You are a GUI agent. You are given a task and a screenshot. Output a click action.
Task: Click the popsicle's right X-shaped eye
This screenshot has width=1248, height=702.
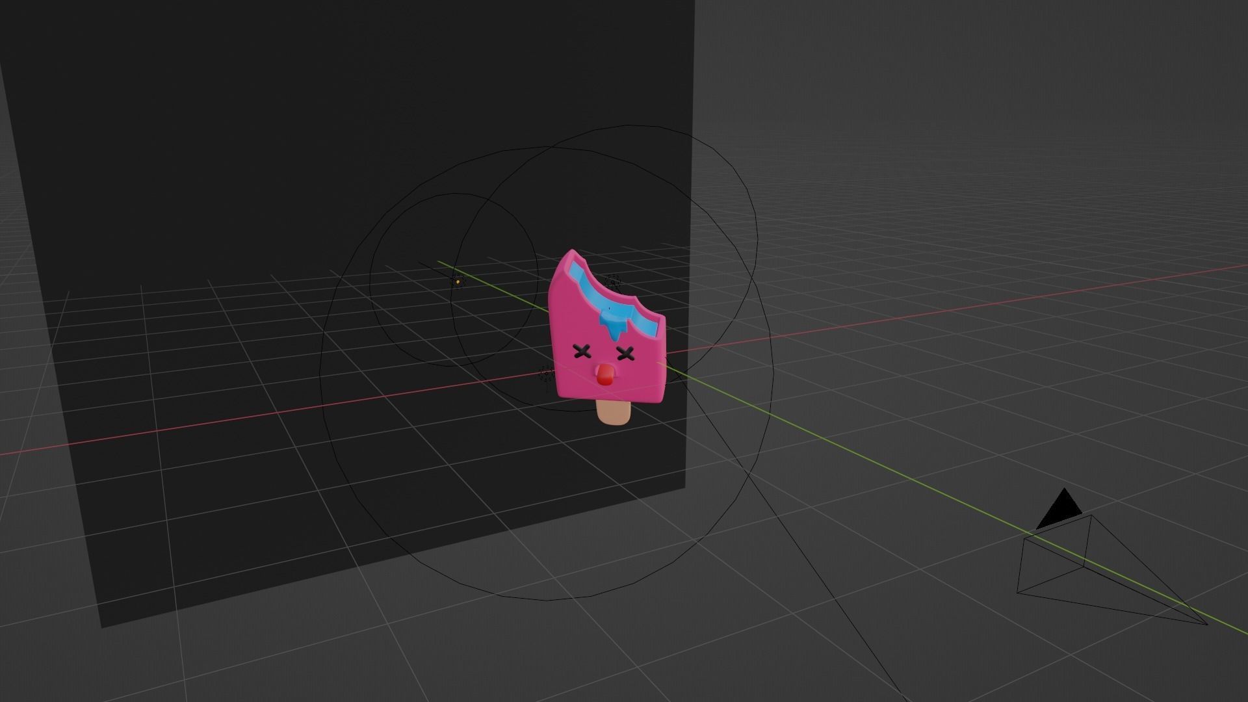[x=625, y=354]
